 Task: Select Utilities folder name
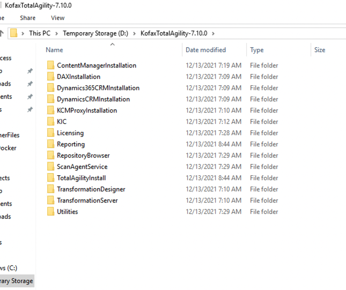coord(67,212)
